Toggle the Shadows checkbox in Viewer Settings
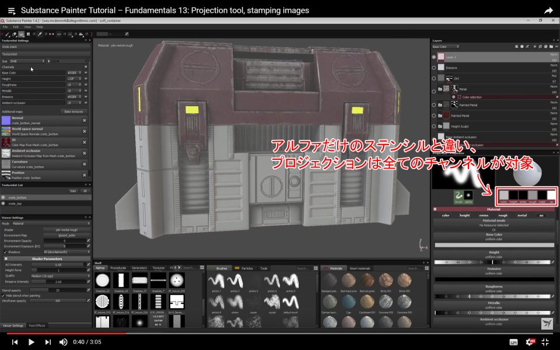This screenshot has height=350, width=560. coord(5,252)
